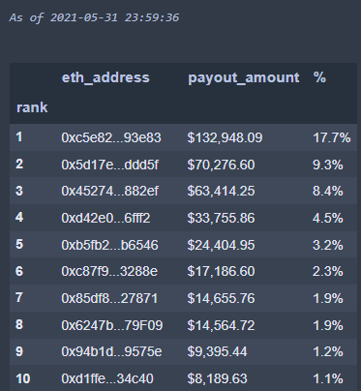Click the $132,948.09 payout cell

(x=225, y=137)
